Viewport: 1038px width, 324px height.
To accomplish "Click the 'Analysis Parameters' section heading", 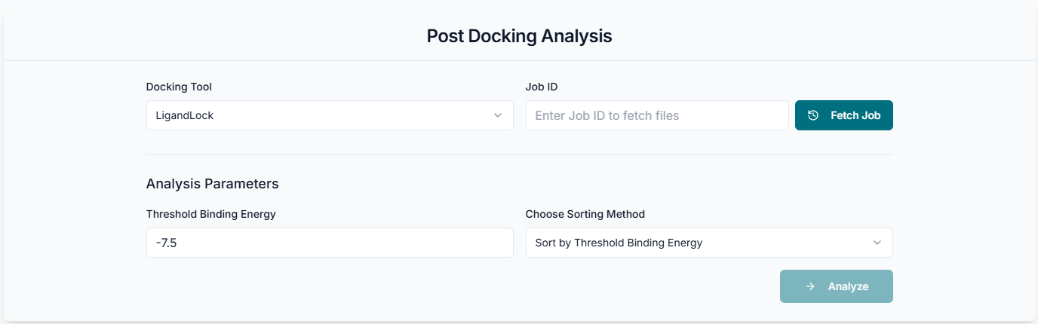I will [212, 183].
